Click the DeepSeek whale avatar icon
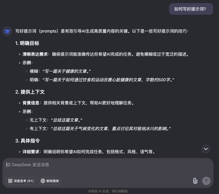This screenshot has width=219, height=194. click(7, 31)
